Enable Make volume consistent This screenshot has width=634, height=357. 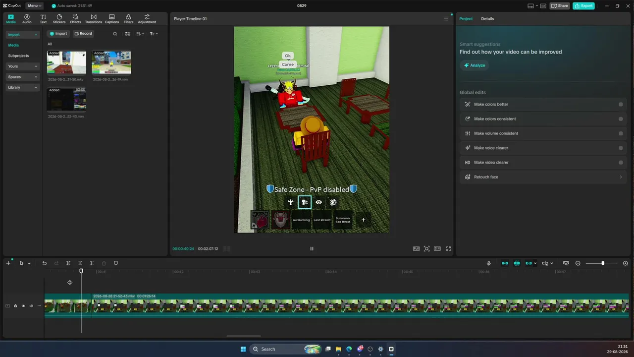point(621,133)
